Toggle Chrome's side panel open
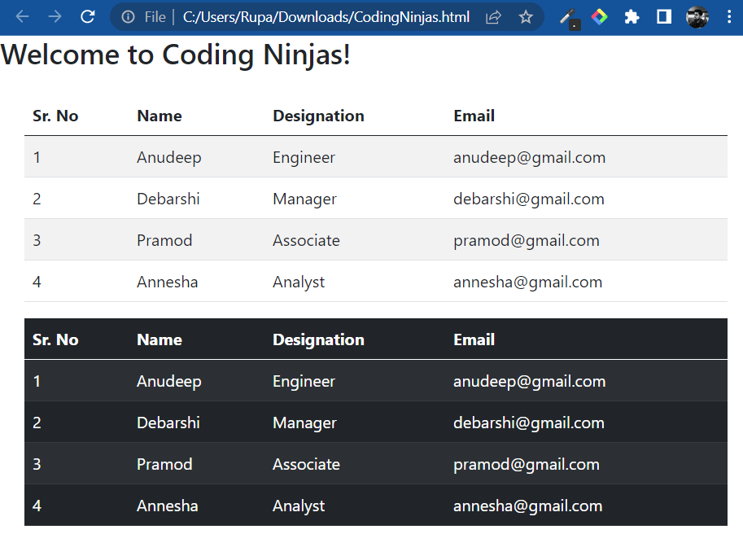This screenshot has height=543, width=743. (x=662, y=16)
